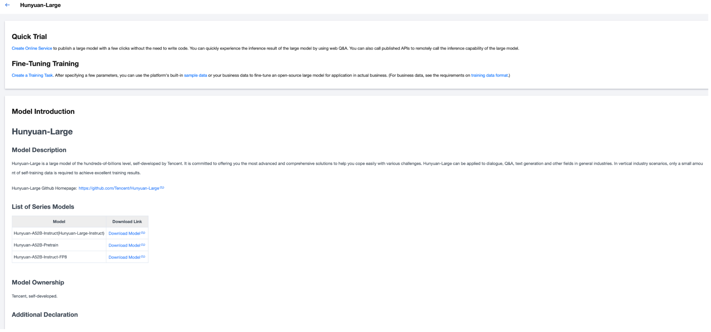Open the sample data link

(x=195, y=75)
